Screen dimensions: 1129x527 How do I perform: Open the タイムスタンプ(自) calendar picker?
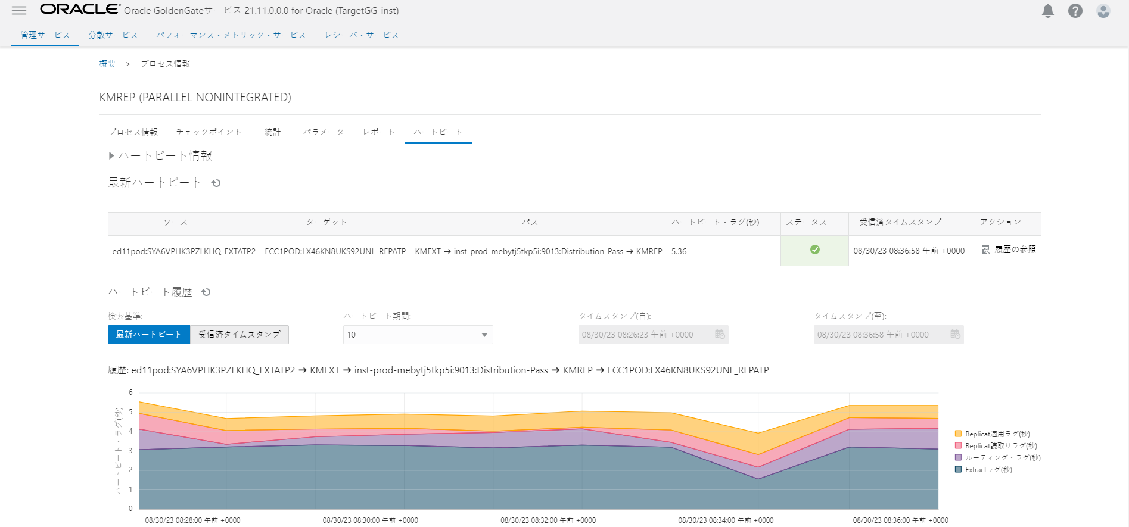click(x=720, y=335)
